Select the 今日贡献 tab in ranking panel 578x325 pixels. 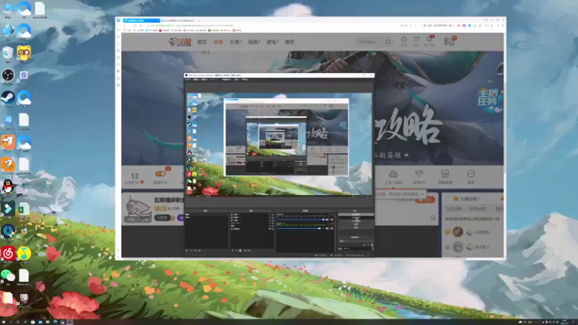[454, 209]
